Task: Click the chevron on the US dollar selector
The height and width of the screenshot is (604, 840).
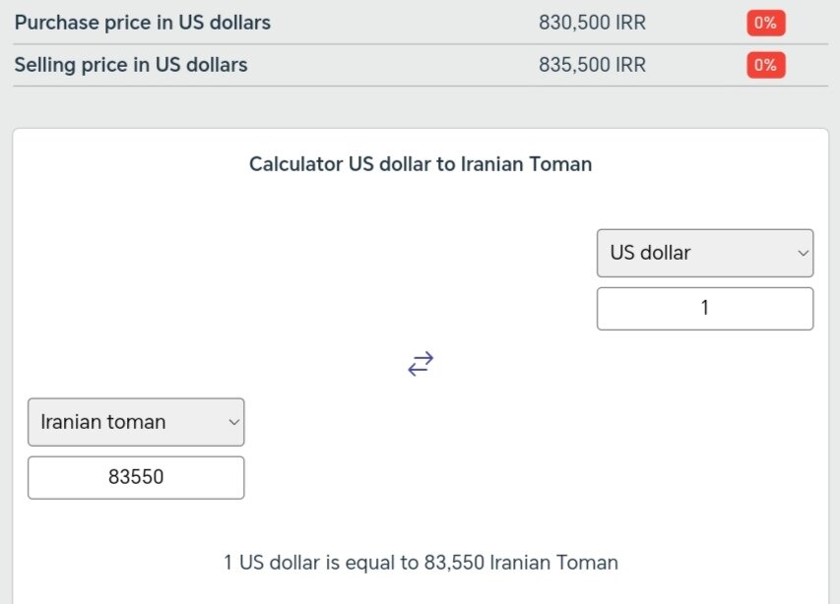Action: [802, 254]
